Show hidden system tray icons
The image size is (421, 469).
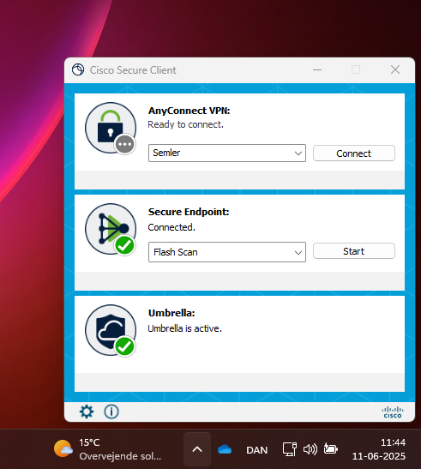coord(197,449)
